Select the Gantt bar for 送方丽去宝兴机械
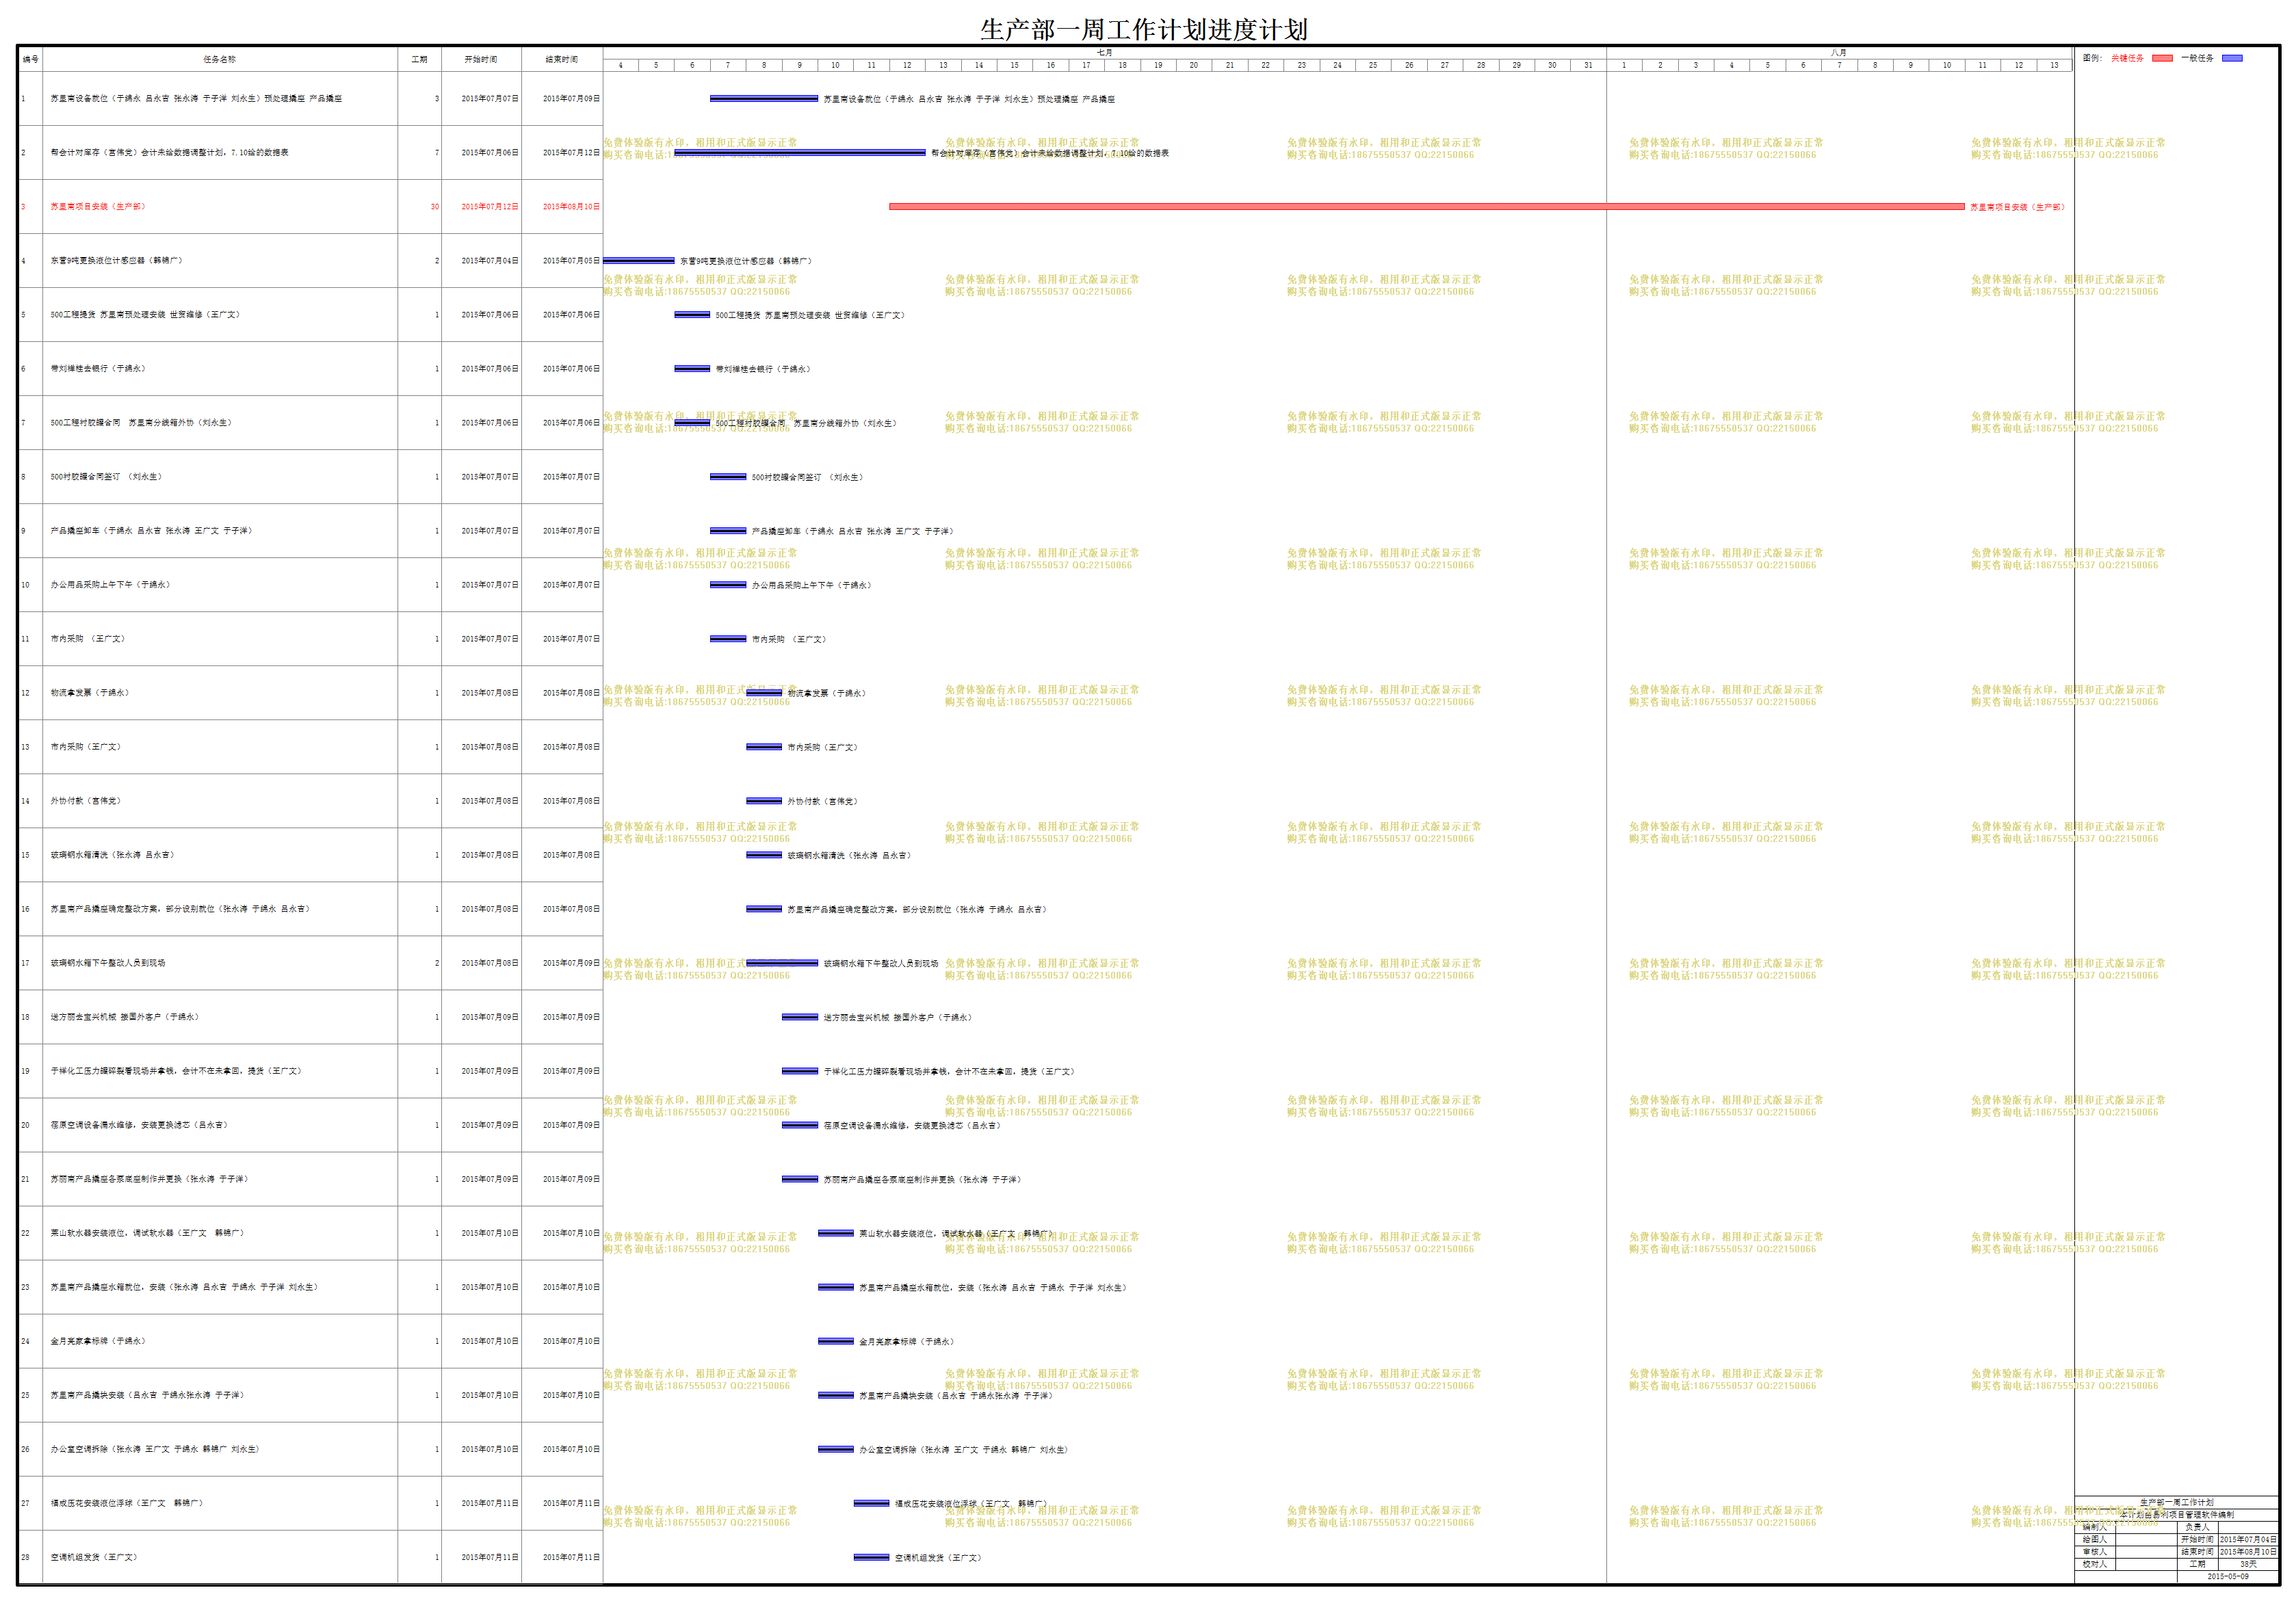 [800, 1016]
